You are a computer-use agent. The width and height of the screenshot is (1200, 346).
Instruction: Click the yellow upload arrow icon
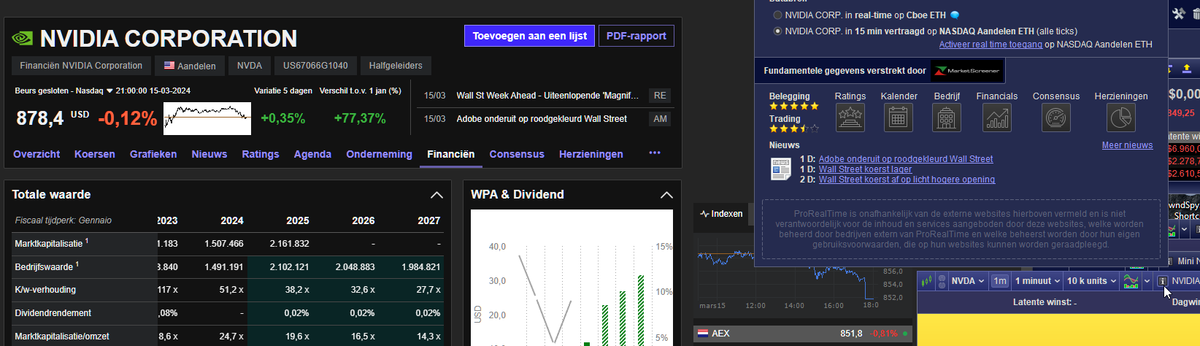[1187, 68]
